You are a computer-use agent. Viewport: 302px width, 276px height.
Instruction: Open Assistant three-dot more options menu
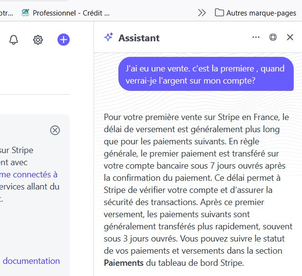[x=256, y=37]
